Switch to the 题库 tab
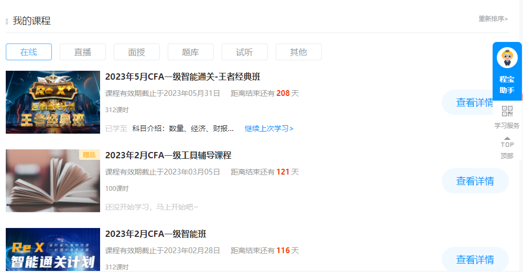523x272 pixels. [191, 52]
